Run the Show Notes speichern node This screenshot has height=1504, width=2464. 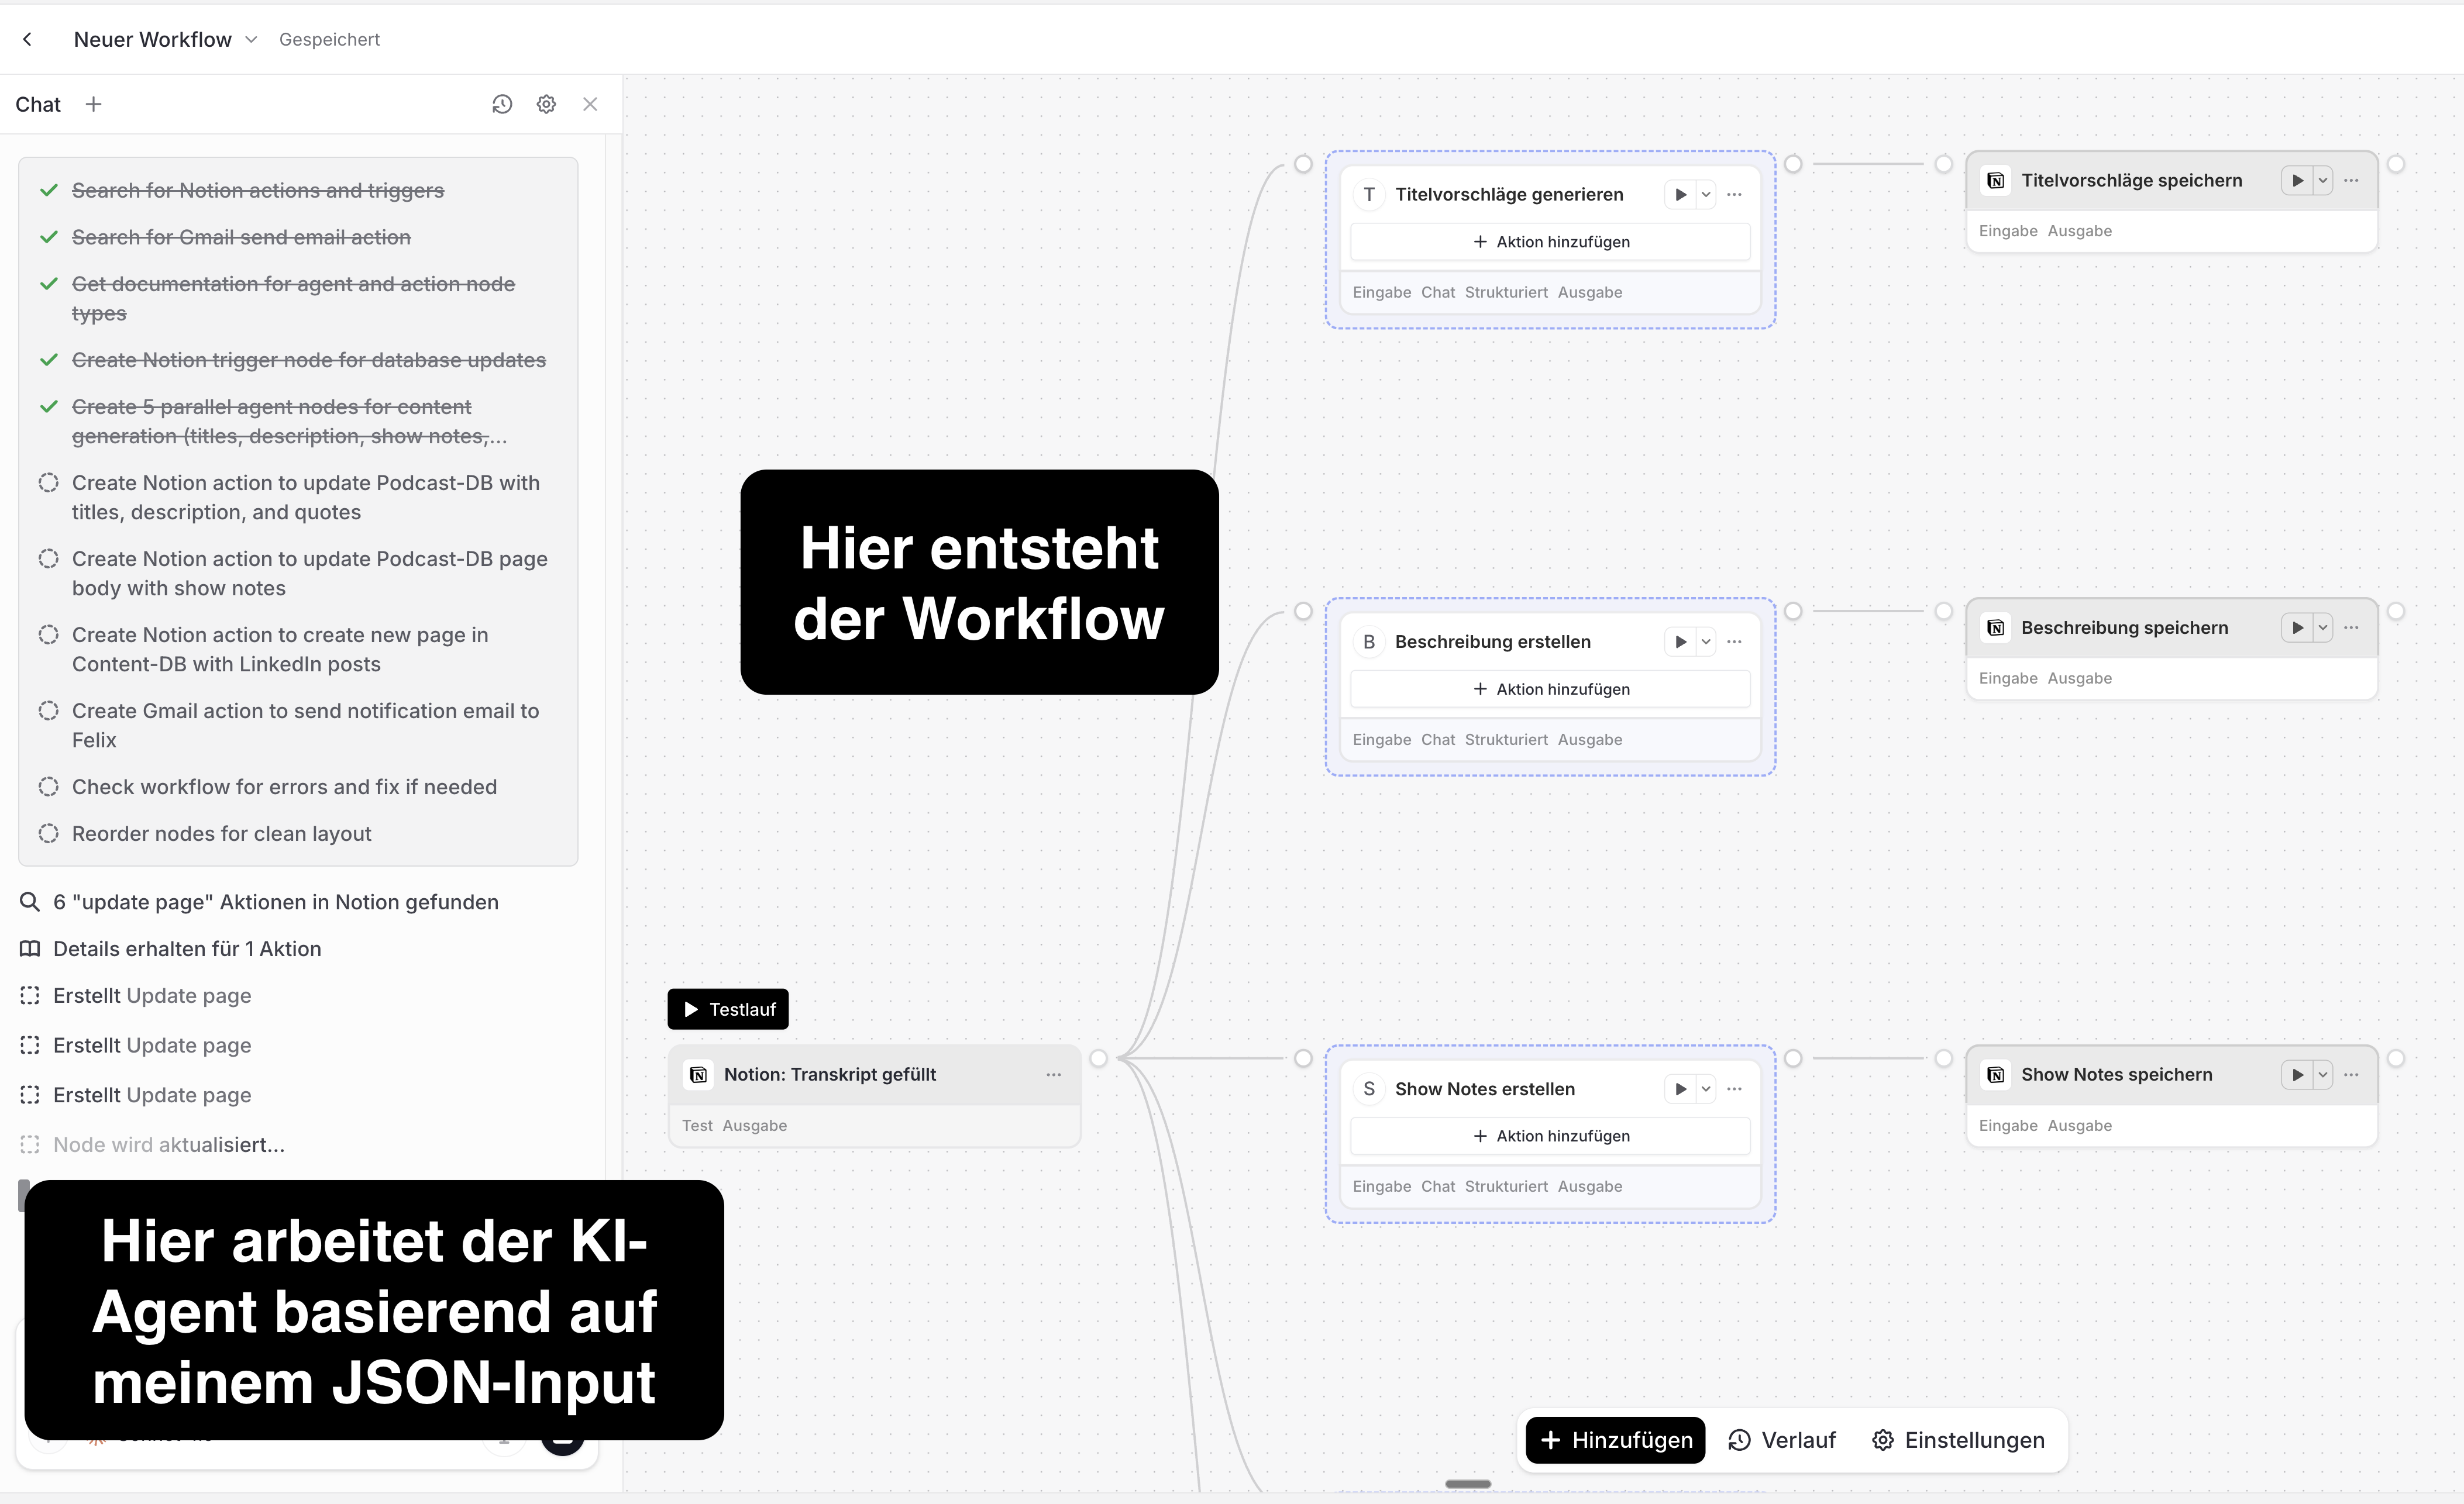[x=2297, y=1074]
